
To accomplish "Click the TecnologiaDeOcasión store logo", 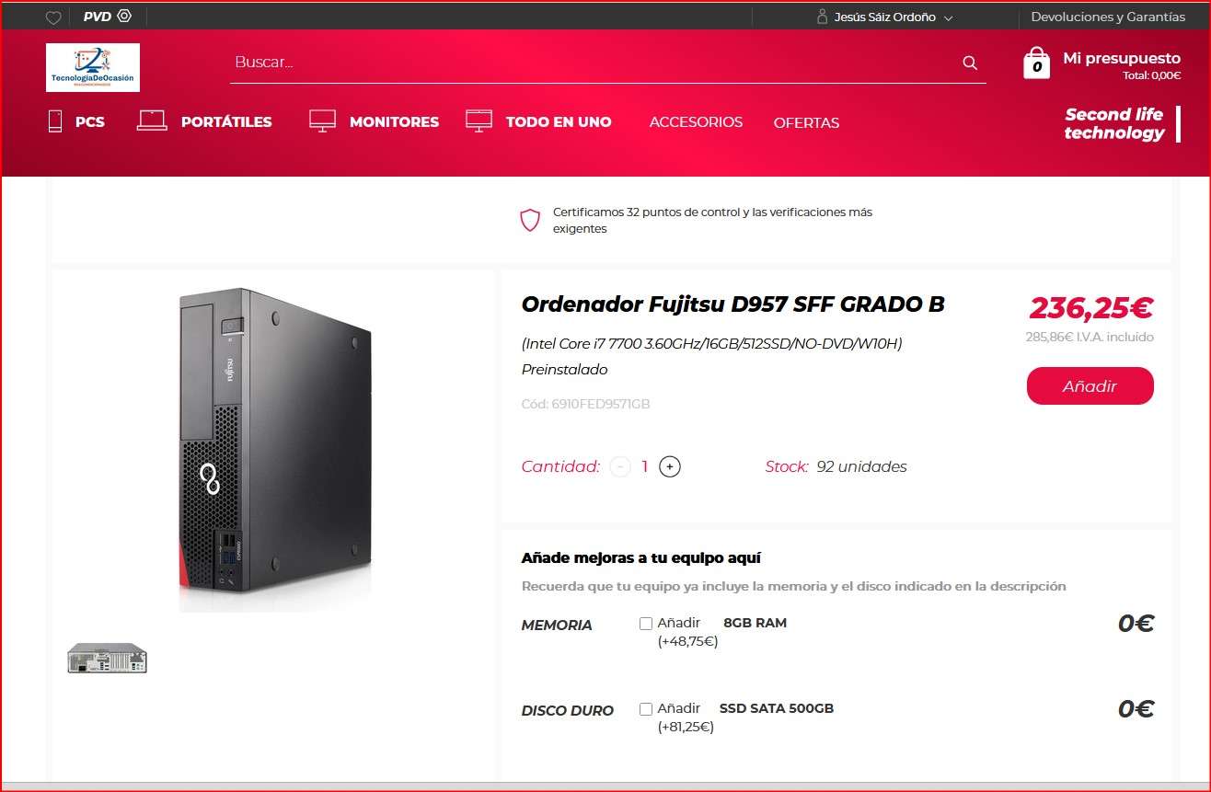I will tap(93, 67).
